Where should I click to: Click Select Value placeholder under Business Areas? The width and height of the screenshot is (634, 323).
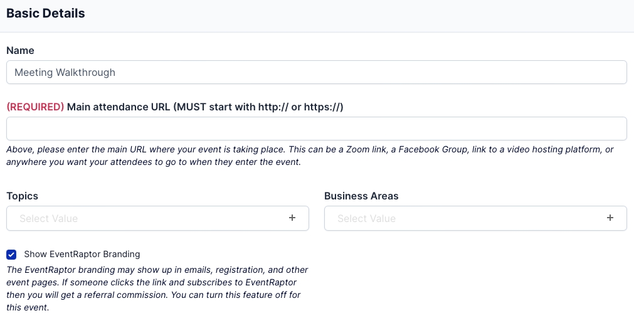tap(367, 219)
